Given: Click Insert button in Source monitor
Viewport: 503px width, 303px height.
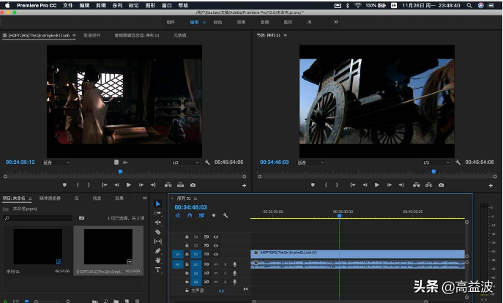Looking at the screenshot, I should pos(168,185).
